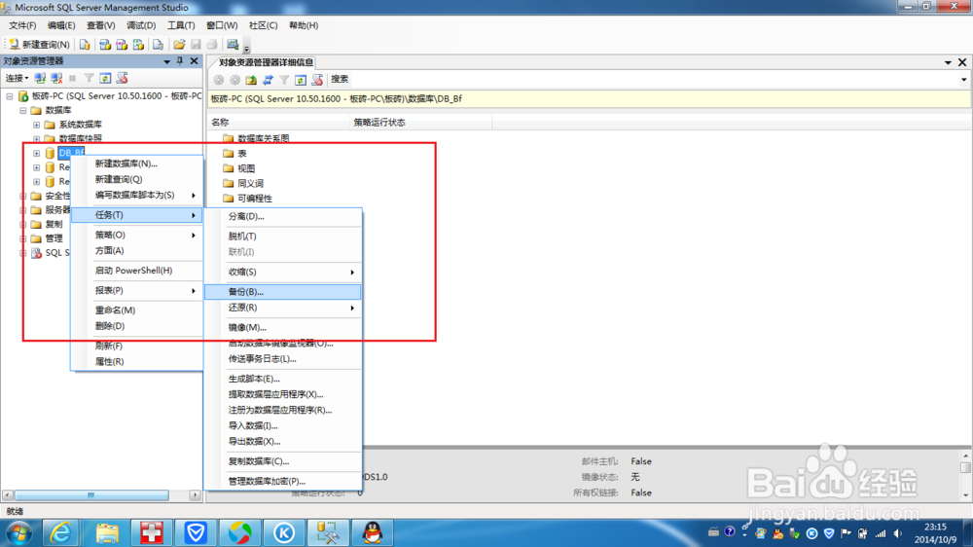Open the 还原(R) submenu

(x=283, y=308)
